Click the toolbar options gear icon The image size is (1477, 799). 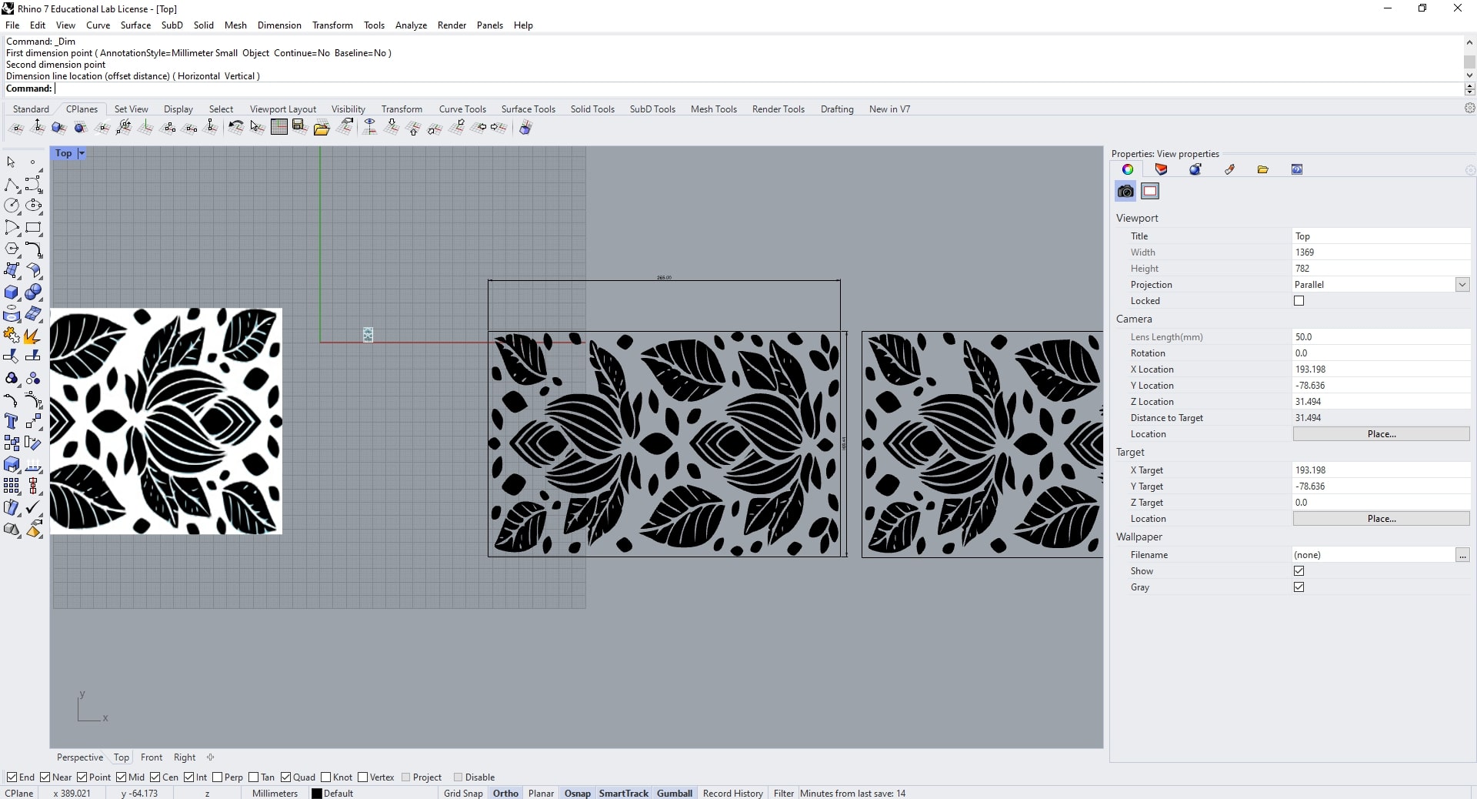(1469, 109)
